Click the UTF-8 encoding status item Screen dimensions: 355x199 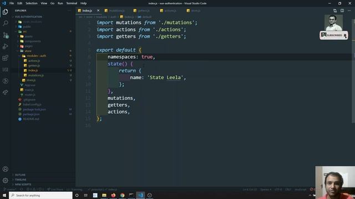278,189
